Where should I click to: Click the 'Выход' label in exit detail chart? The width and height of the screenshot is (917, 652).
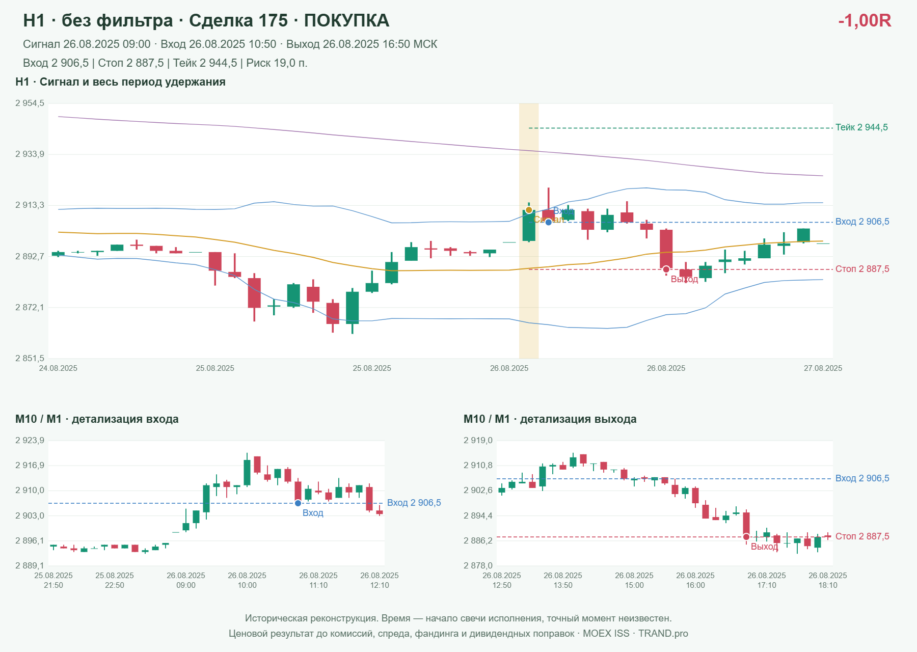coord(764,547)
